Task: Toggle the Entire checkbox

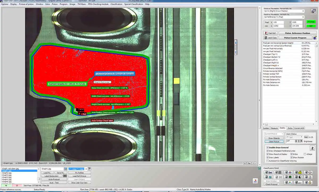Action: [x=291, y=154]
